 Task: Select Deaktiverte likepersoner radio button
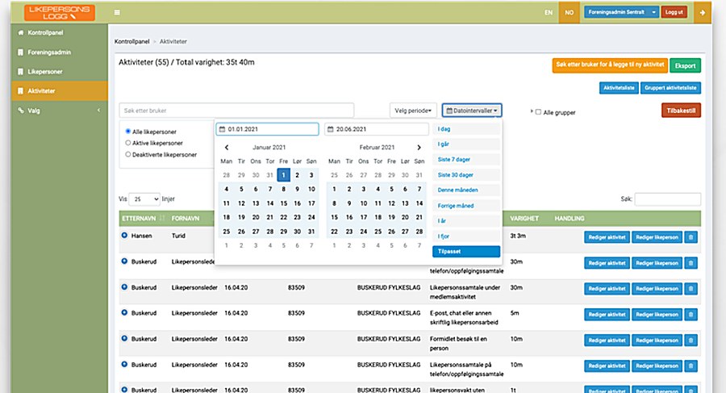tap(127, 154)
